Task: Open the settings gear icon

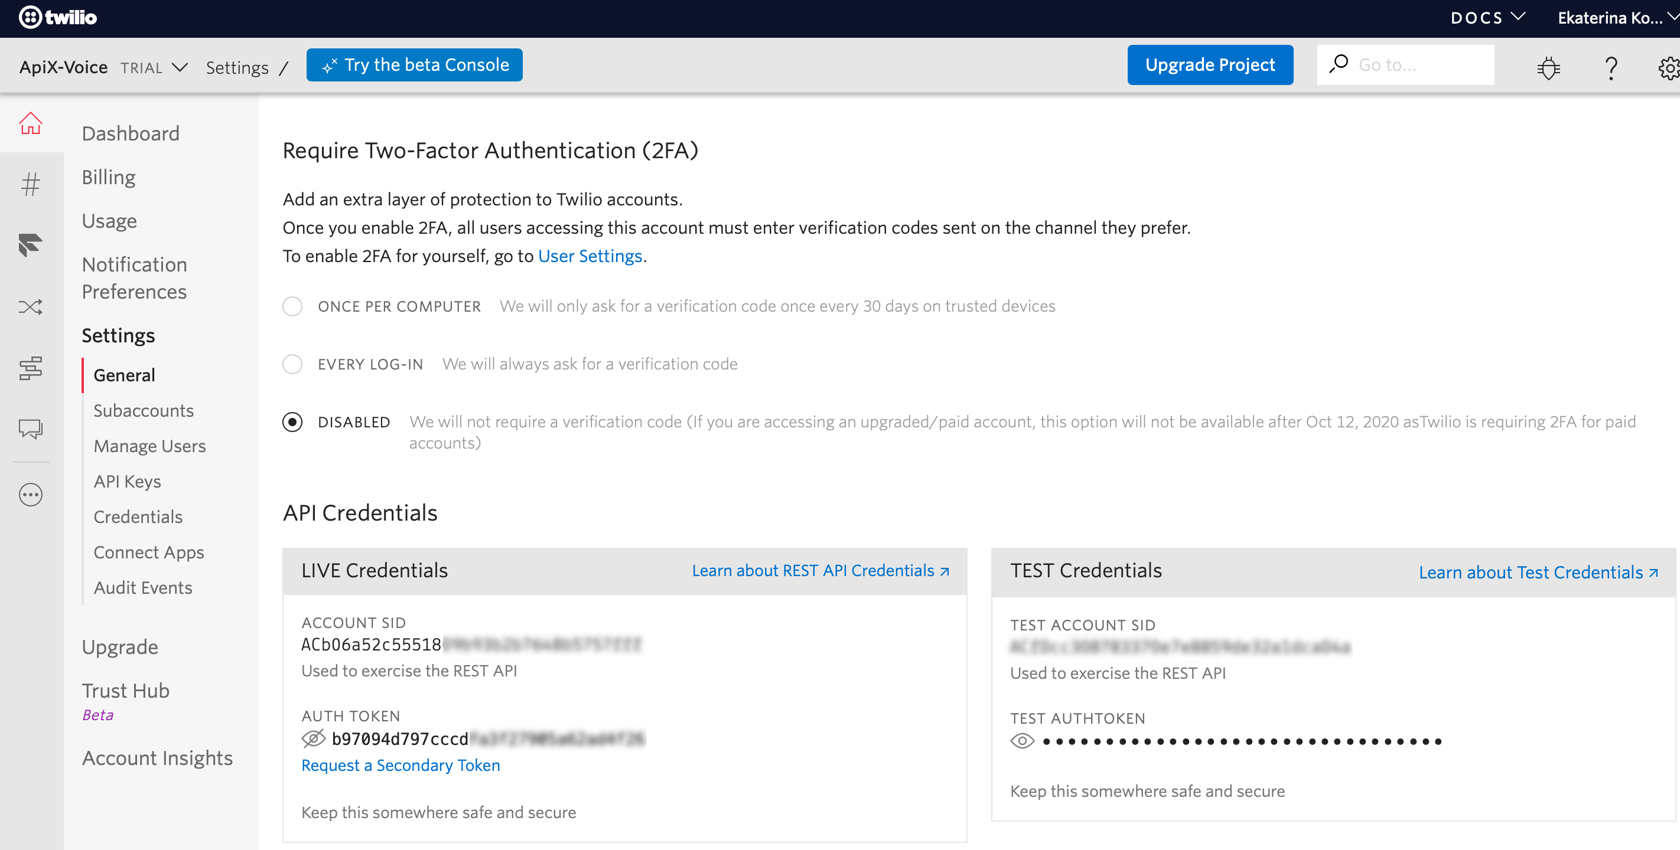Action: [x=1668, y=67]
